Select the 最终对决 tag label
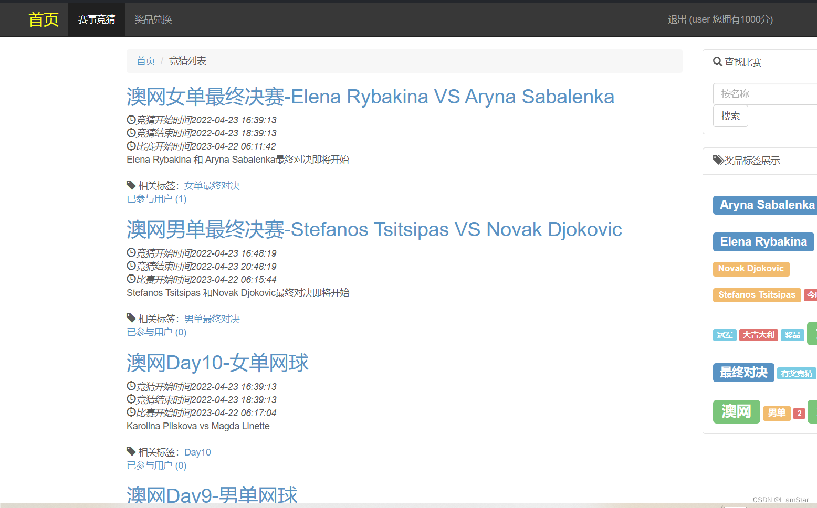 [743, 373]
